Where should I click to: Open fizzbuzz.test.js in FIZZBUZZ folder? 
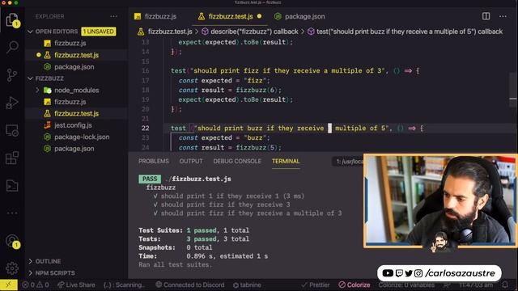pos(76,113)
